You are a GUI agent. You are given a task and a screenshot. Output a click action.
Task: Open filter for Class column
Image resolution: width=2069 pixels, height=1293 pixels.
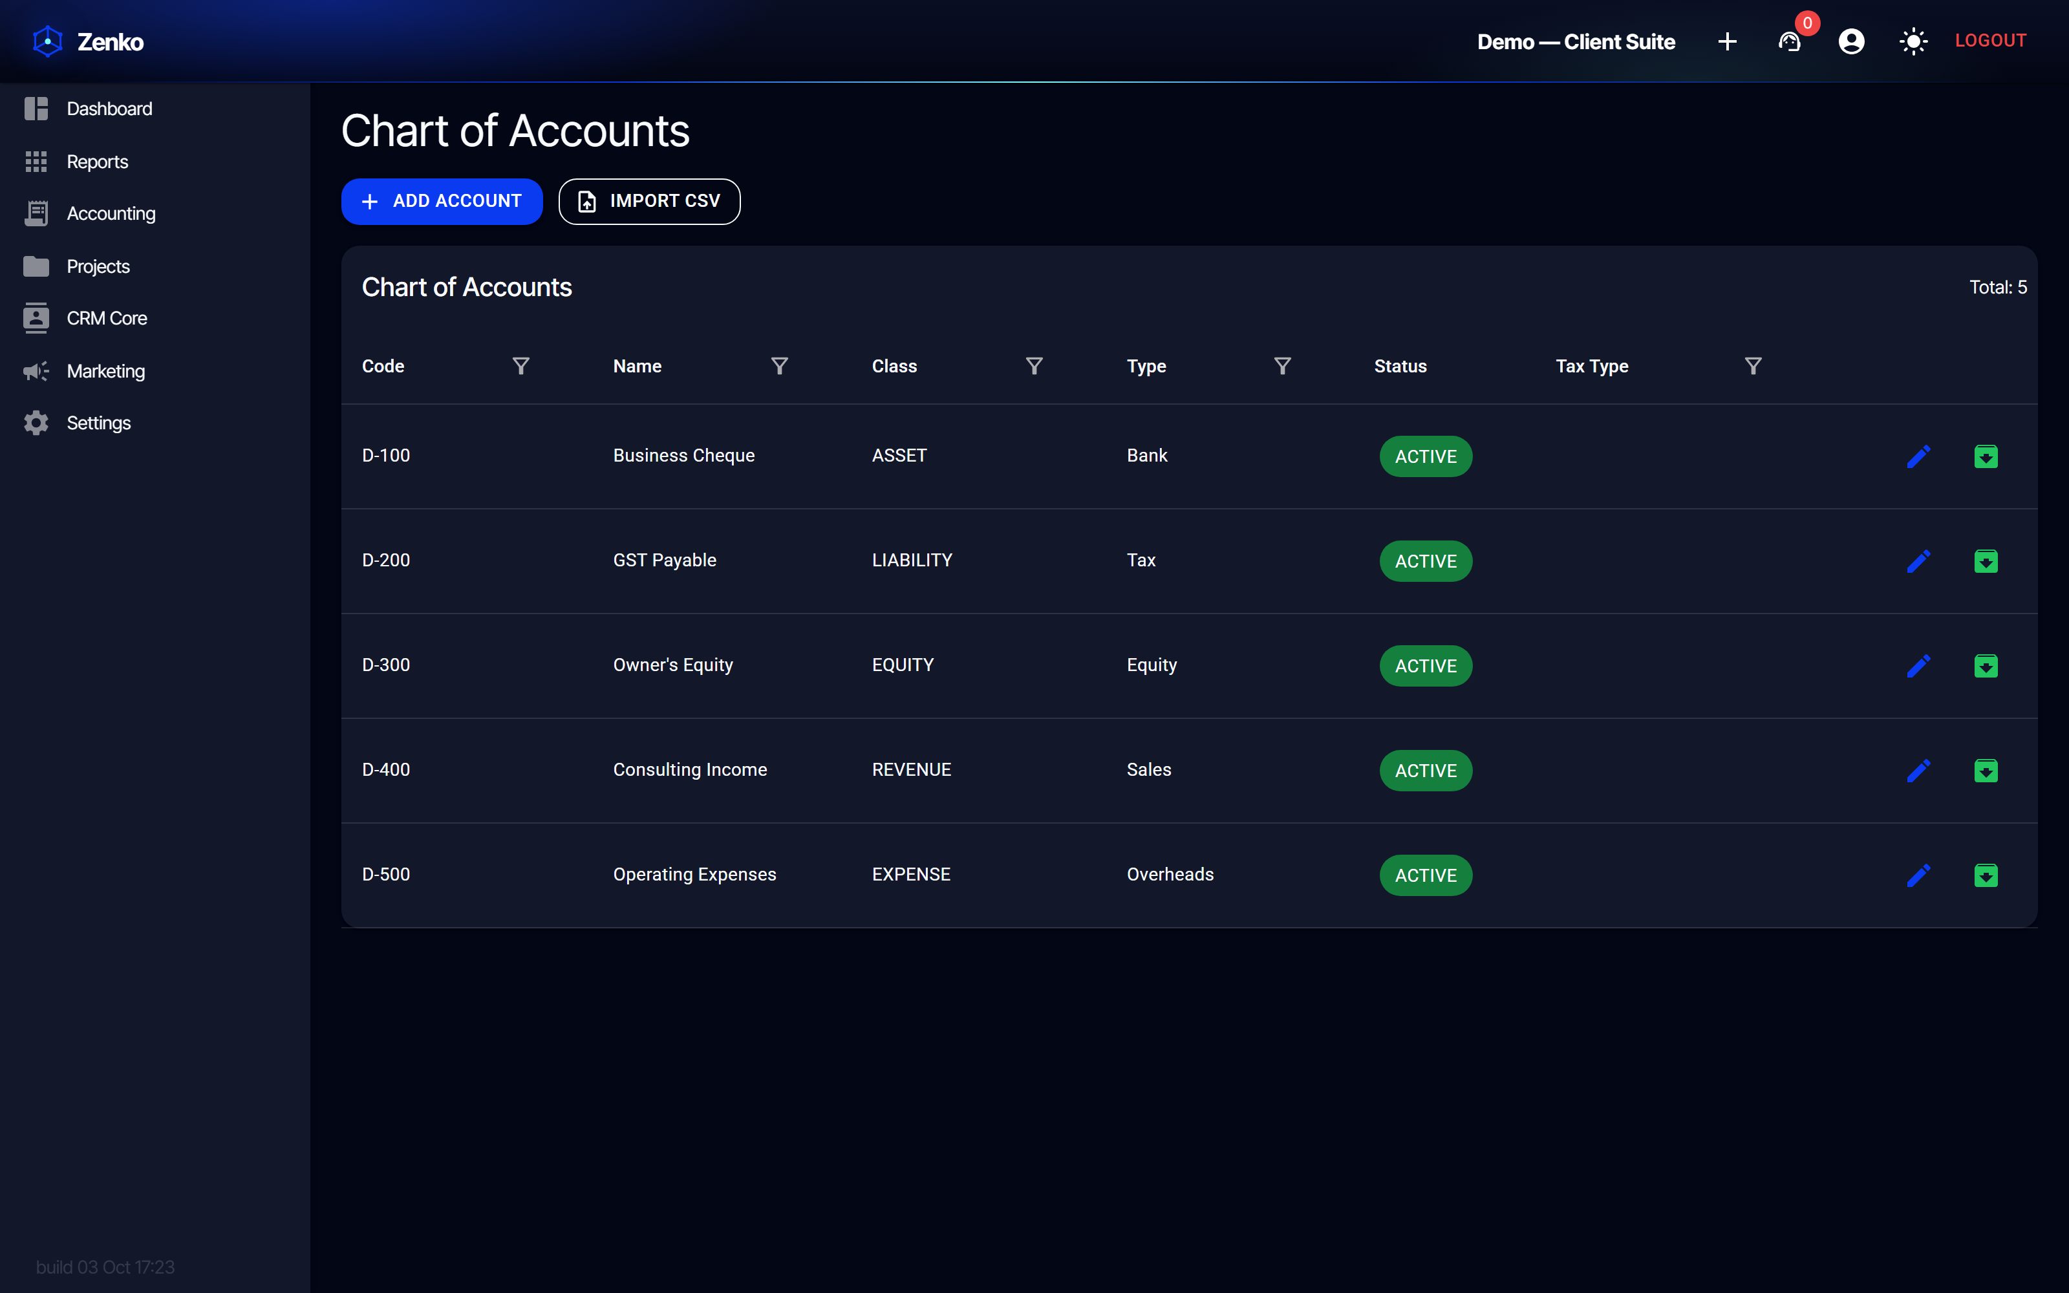pyautogui.click(x=1034, y=366)
